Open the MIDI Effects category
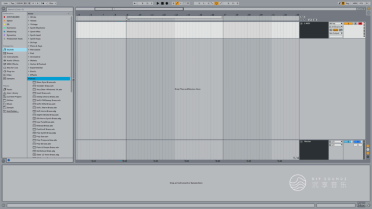372x209 pixels. point(12,64)
